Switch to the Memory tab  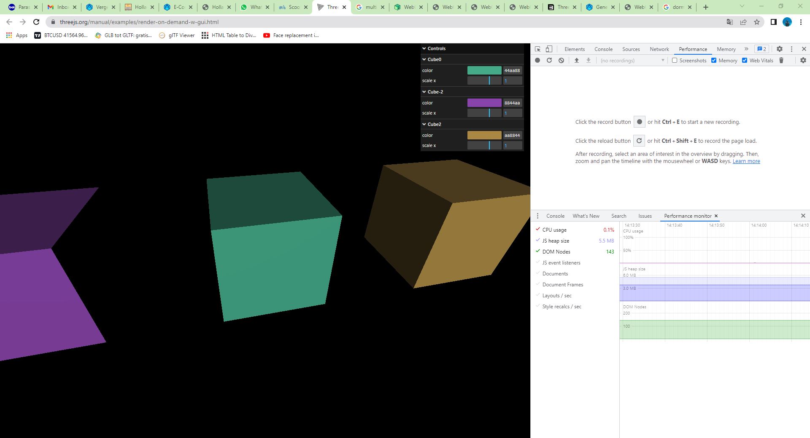coord(726,49)
